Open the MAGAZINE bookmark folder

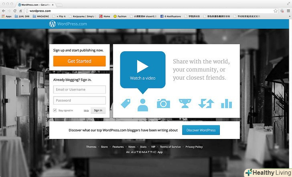click(41, 16)
